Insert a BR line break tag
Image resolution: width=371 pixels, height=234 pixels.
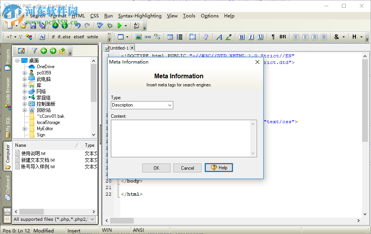(x=283, y=37)
